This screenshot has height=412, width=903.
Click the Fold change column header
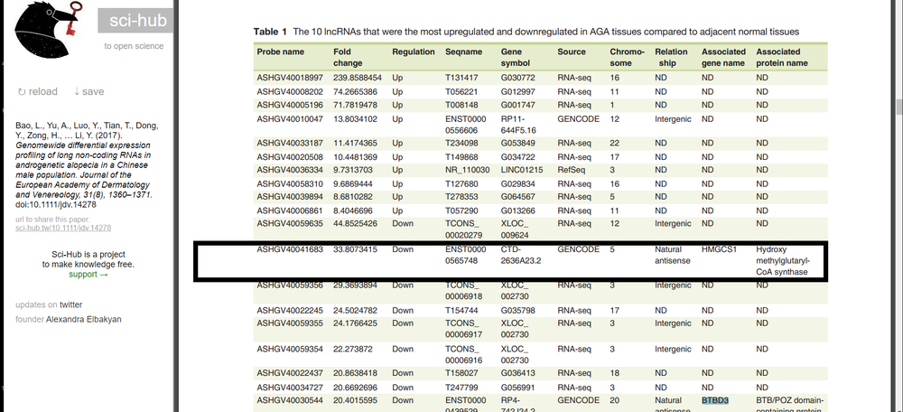(348, 58)
